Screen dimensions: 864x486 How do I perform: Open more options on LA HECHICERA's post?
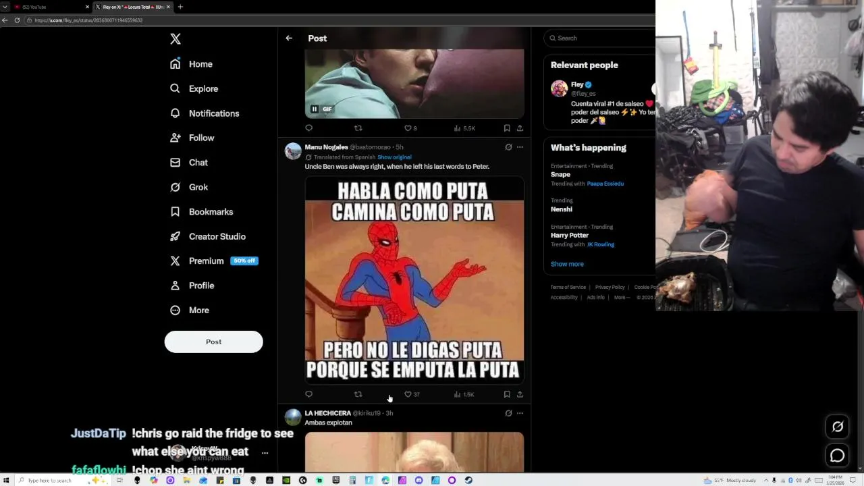coord(520,413)
